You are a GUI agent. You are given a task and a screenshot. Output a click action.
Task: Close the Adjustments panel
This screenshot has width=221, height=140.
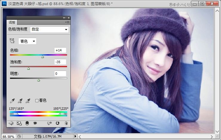click(x=69, y=18)
